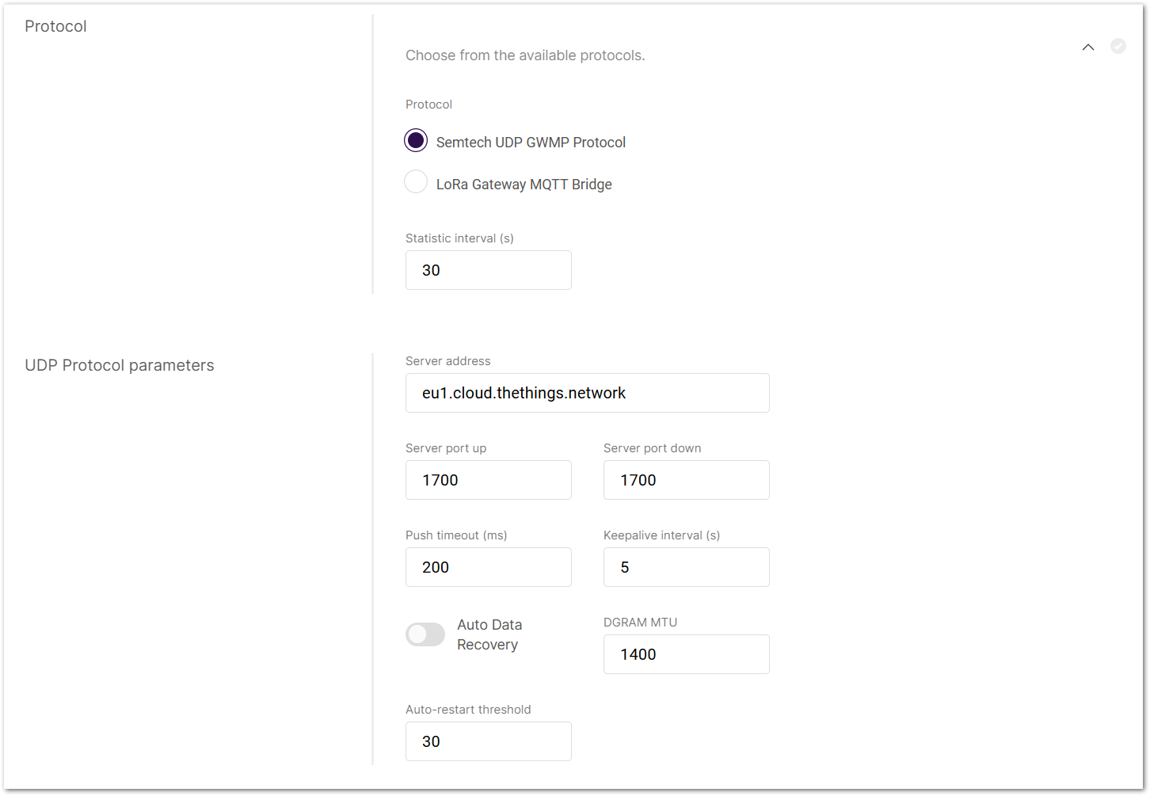Viewport: 1150px width, 796px height.
Task: Click the UDP Protocol parameters heading
Action: pos(120,365)
